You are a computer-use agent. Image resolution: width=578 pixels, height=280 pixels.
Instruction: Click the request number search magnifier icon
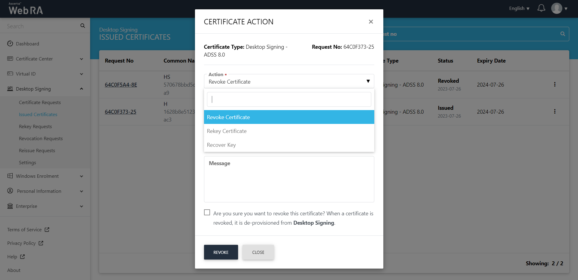[562, 34]
